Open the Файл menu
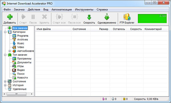This screenshot has height=103, width=171. click(x=7, y=10)
